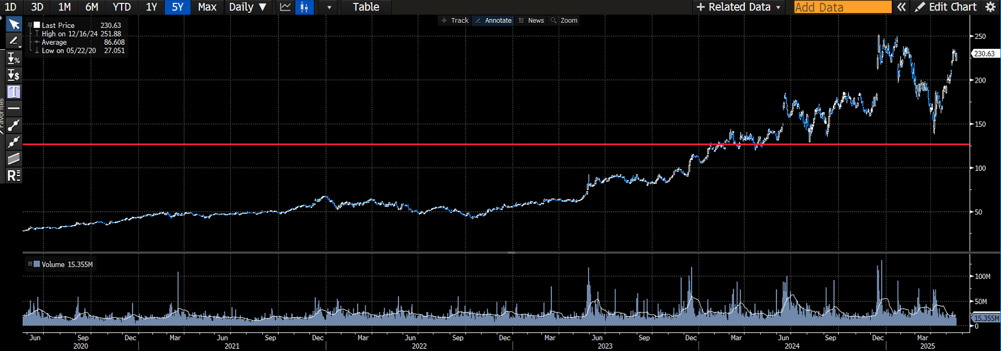Select the arrow pointer tool

[x=13, y=24]
